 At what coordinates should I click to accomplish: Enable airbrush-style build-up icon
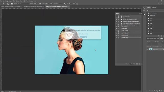[x=51, y=4]
